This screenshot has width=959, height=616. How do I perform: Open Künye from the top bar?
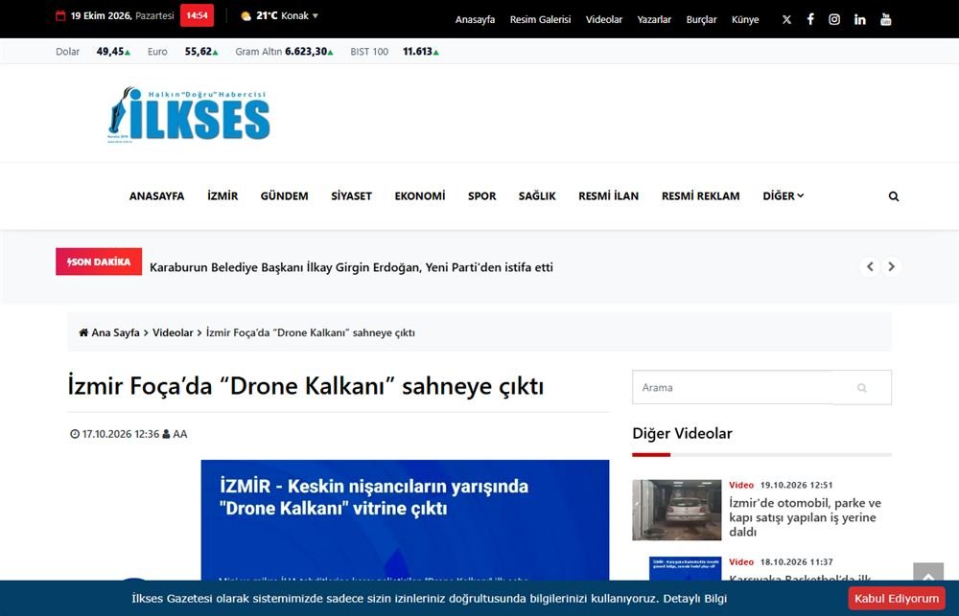pos(745,19)
